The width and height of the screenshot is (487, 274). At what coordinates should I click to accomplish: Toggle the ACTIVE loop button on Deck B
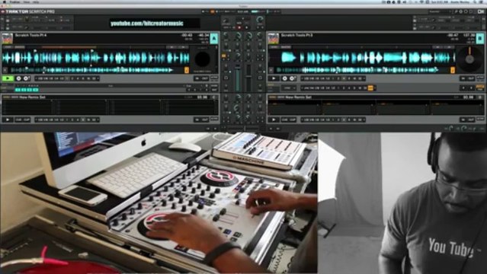480,77
